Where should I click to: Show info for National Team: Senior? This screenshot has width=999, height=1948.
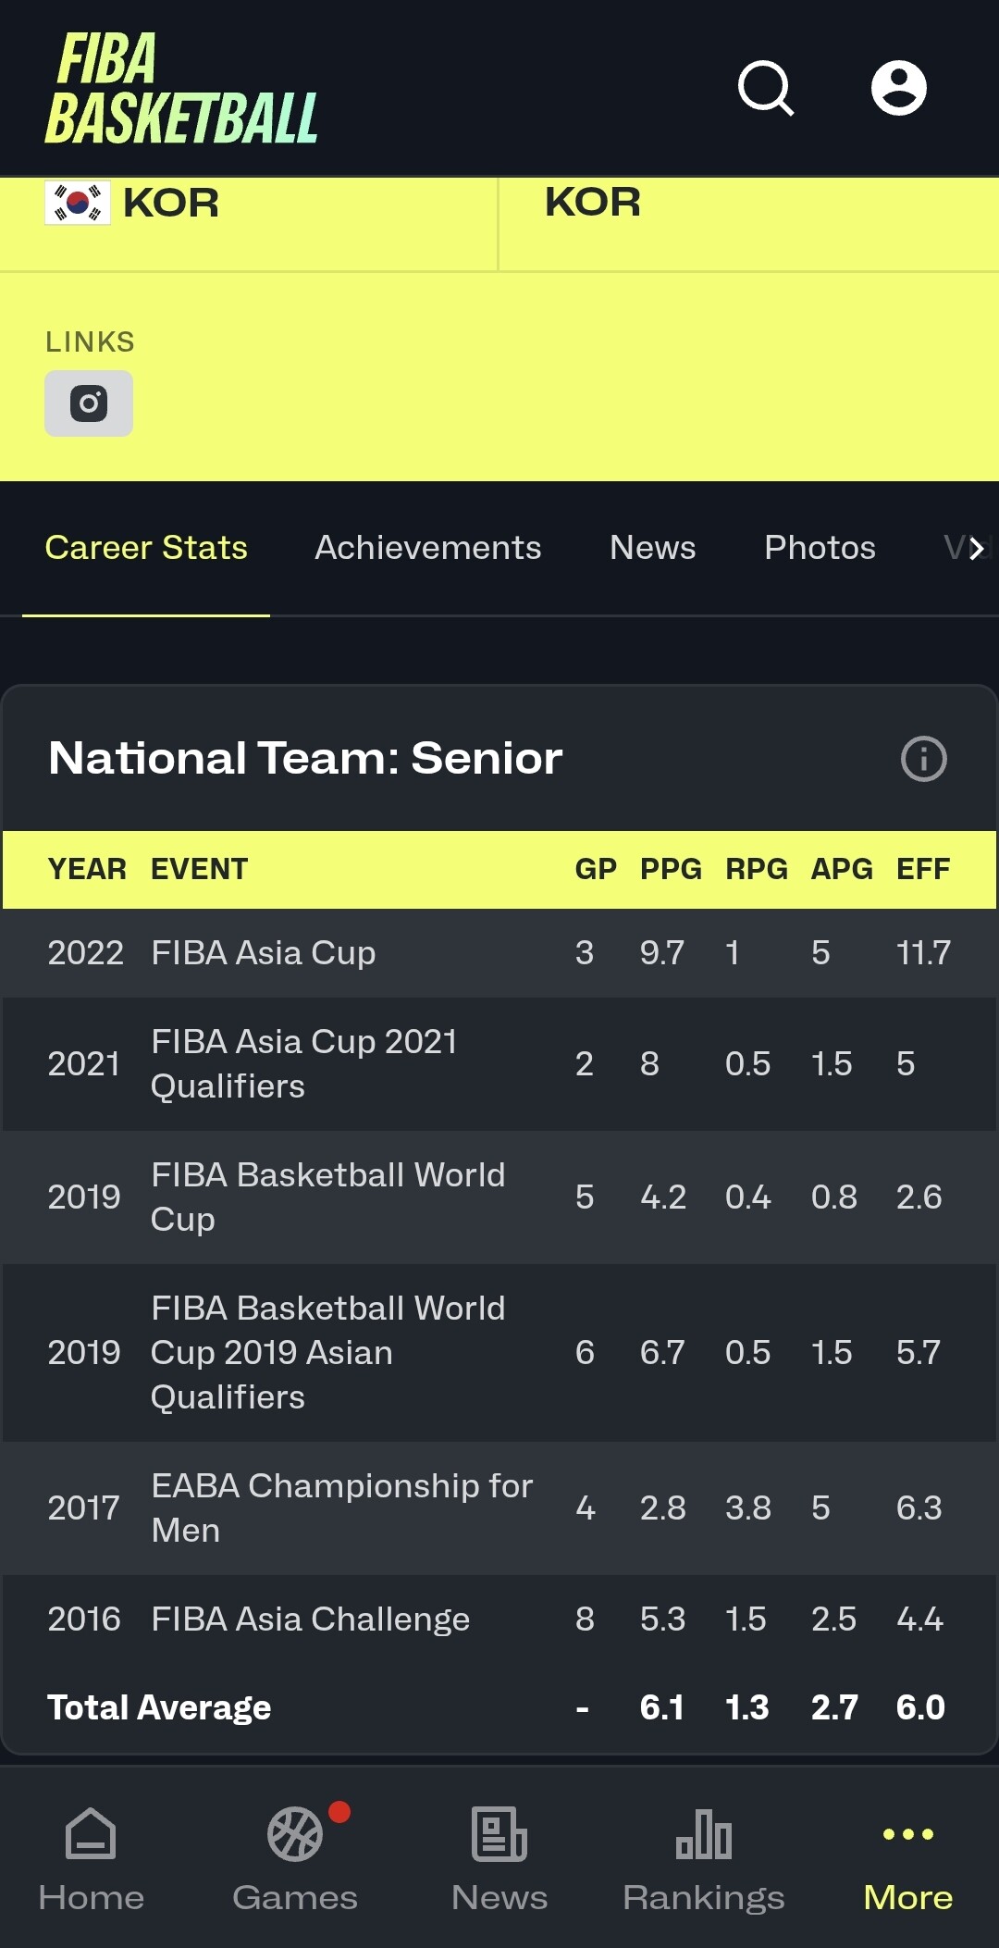coord(923,759)
